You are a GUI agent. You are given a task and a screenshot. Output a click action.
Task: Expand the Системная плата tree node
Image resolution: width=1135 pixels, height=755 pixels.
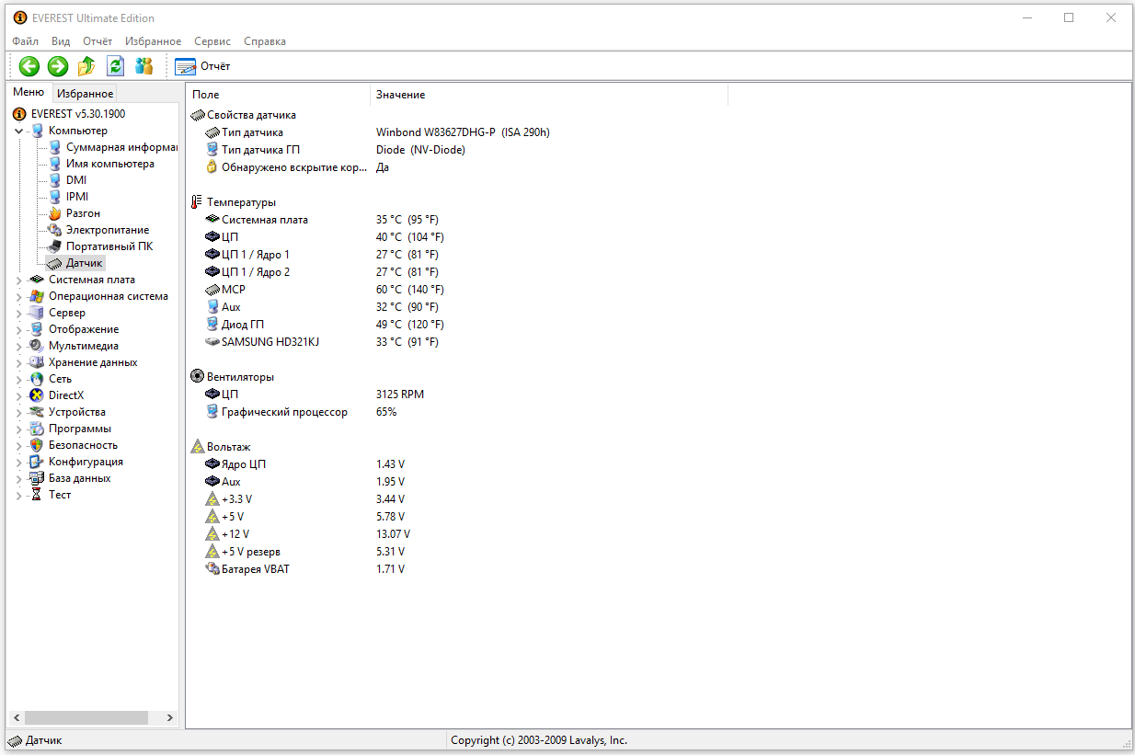click(19, 280)
